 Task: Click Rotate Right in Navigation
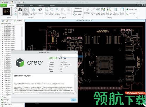click(78, 11)
